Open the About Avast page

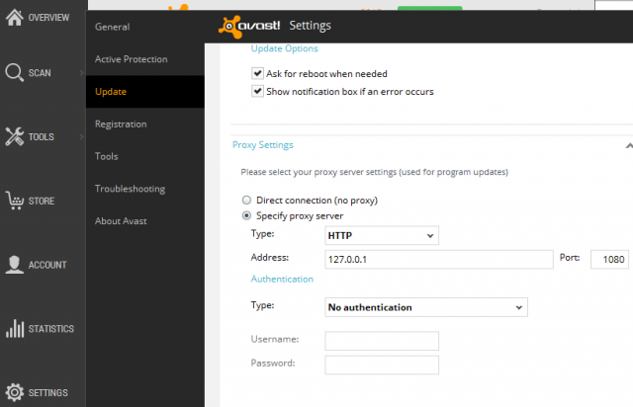coord(121,220)
